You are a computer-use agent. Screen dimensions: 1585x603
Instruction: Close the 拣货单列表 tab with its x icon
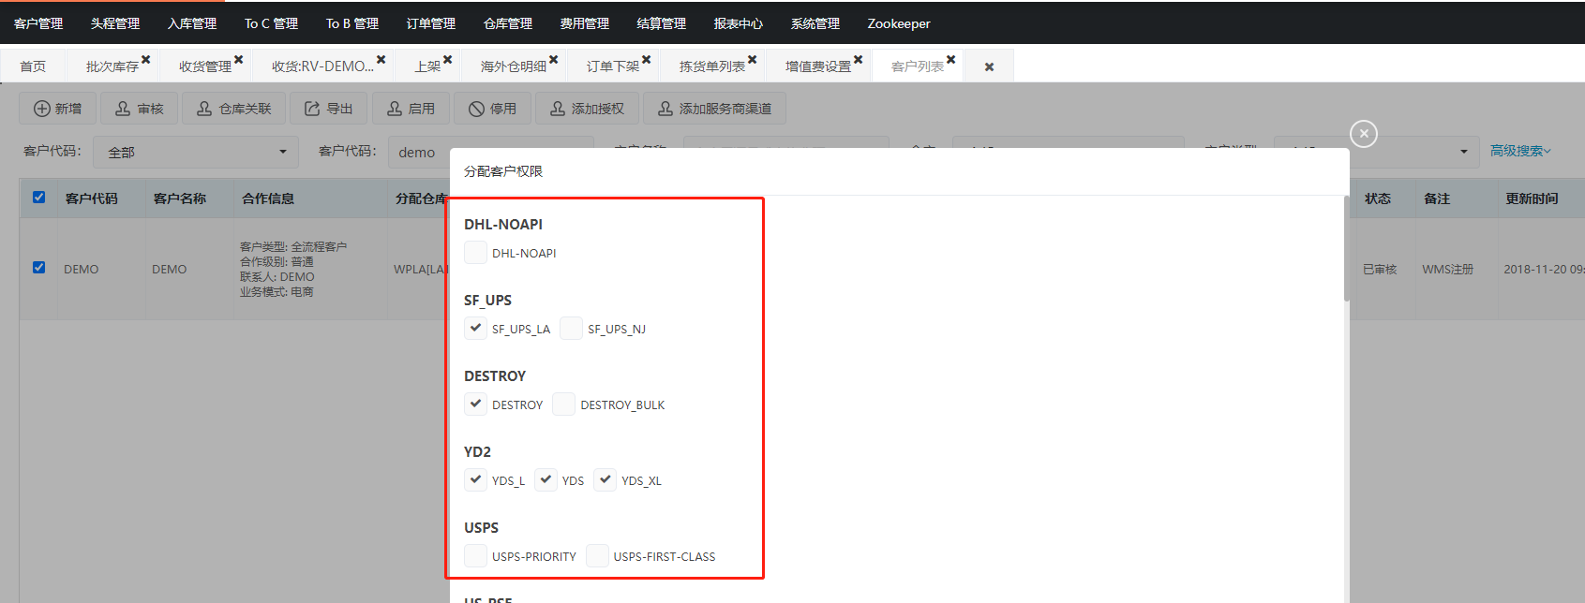(752, 59)
